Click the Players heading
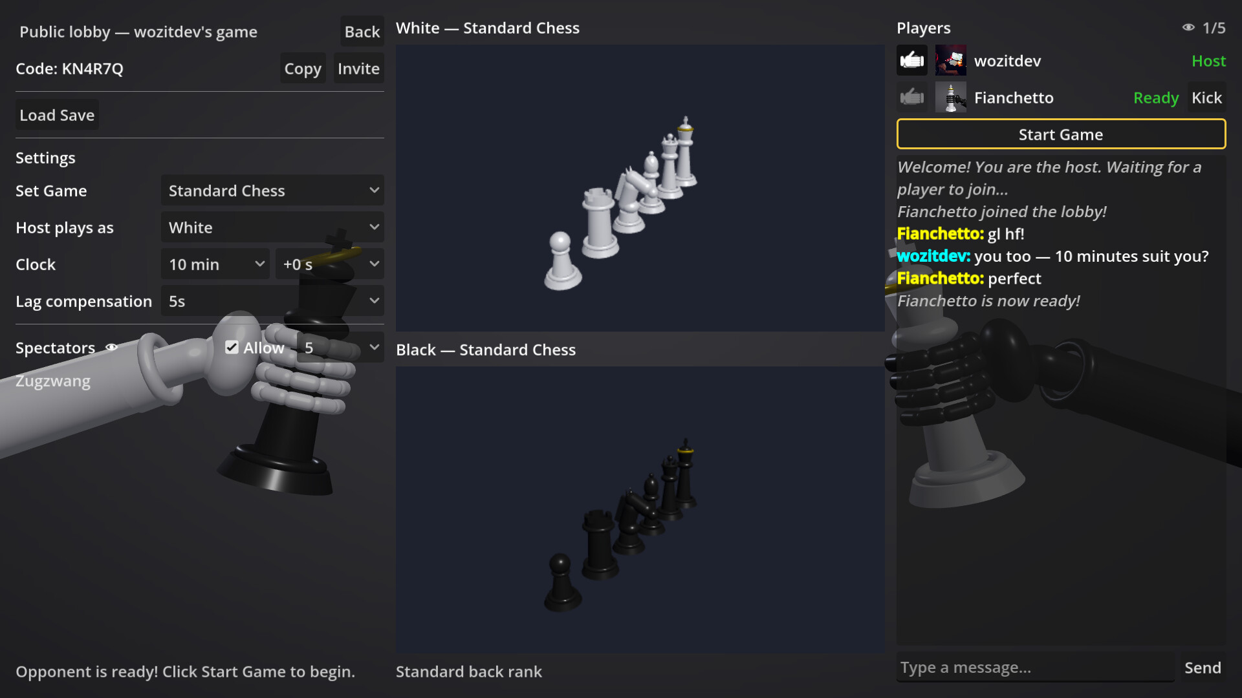 click(x=924, y=28)
